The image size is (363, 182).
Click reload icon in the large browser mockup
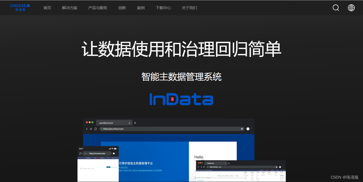[x=96, y=129]
